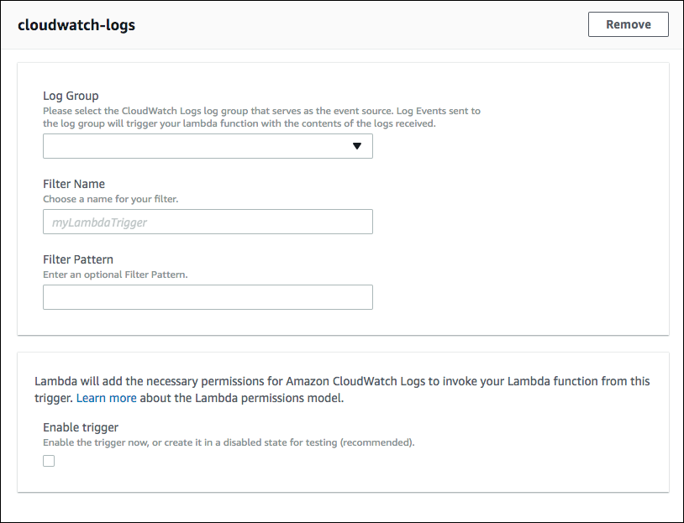Tick the Enable trigger checkbox
The height and width of the screenshot is (523, 684).
(49, 461)
